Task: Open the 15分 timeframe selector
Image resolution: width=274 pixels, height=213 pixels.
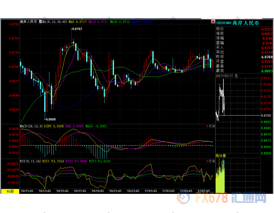Action: click(x=9, y=191)
